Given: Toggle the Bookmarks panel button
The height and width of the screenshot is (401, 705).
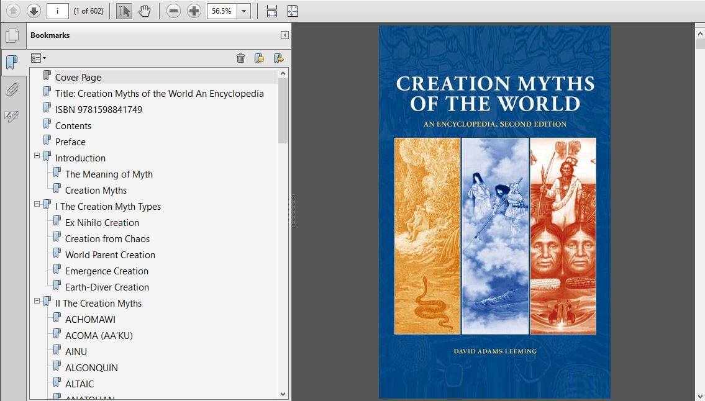Looking at the screenshot, I should pos(12,62).
